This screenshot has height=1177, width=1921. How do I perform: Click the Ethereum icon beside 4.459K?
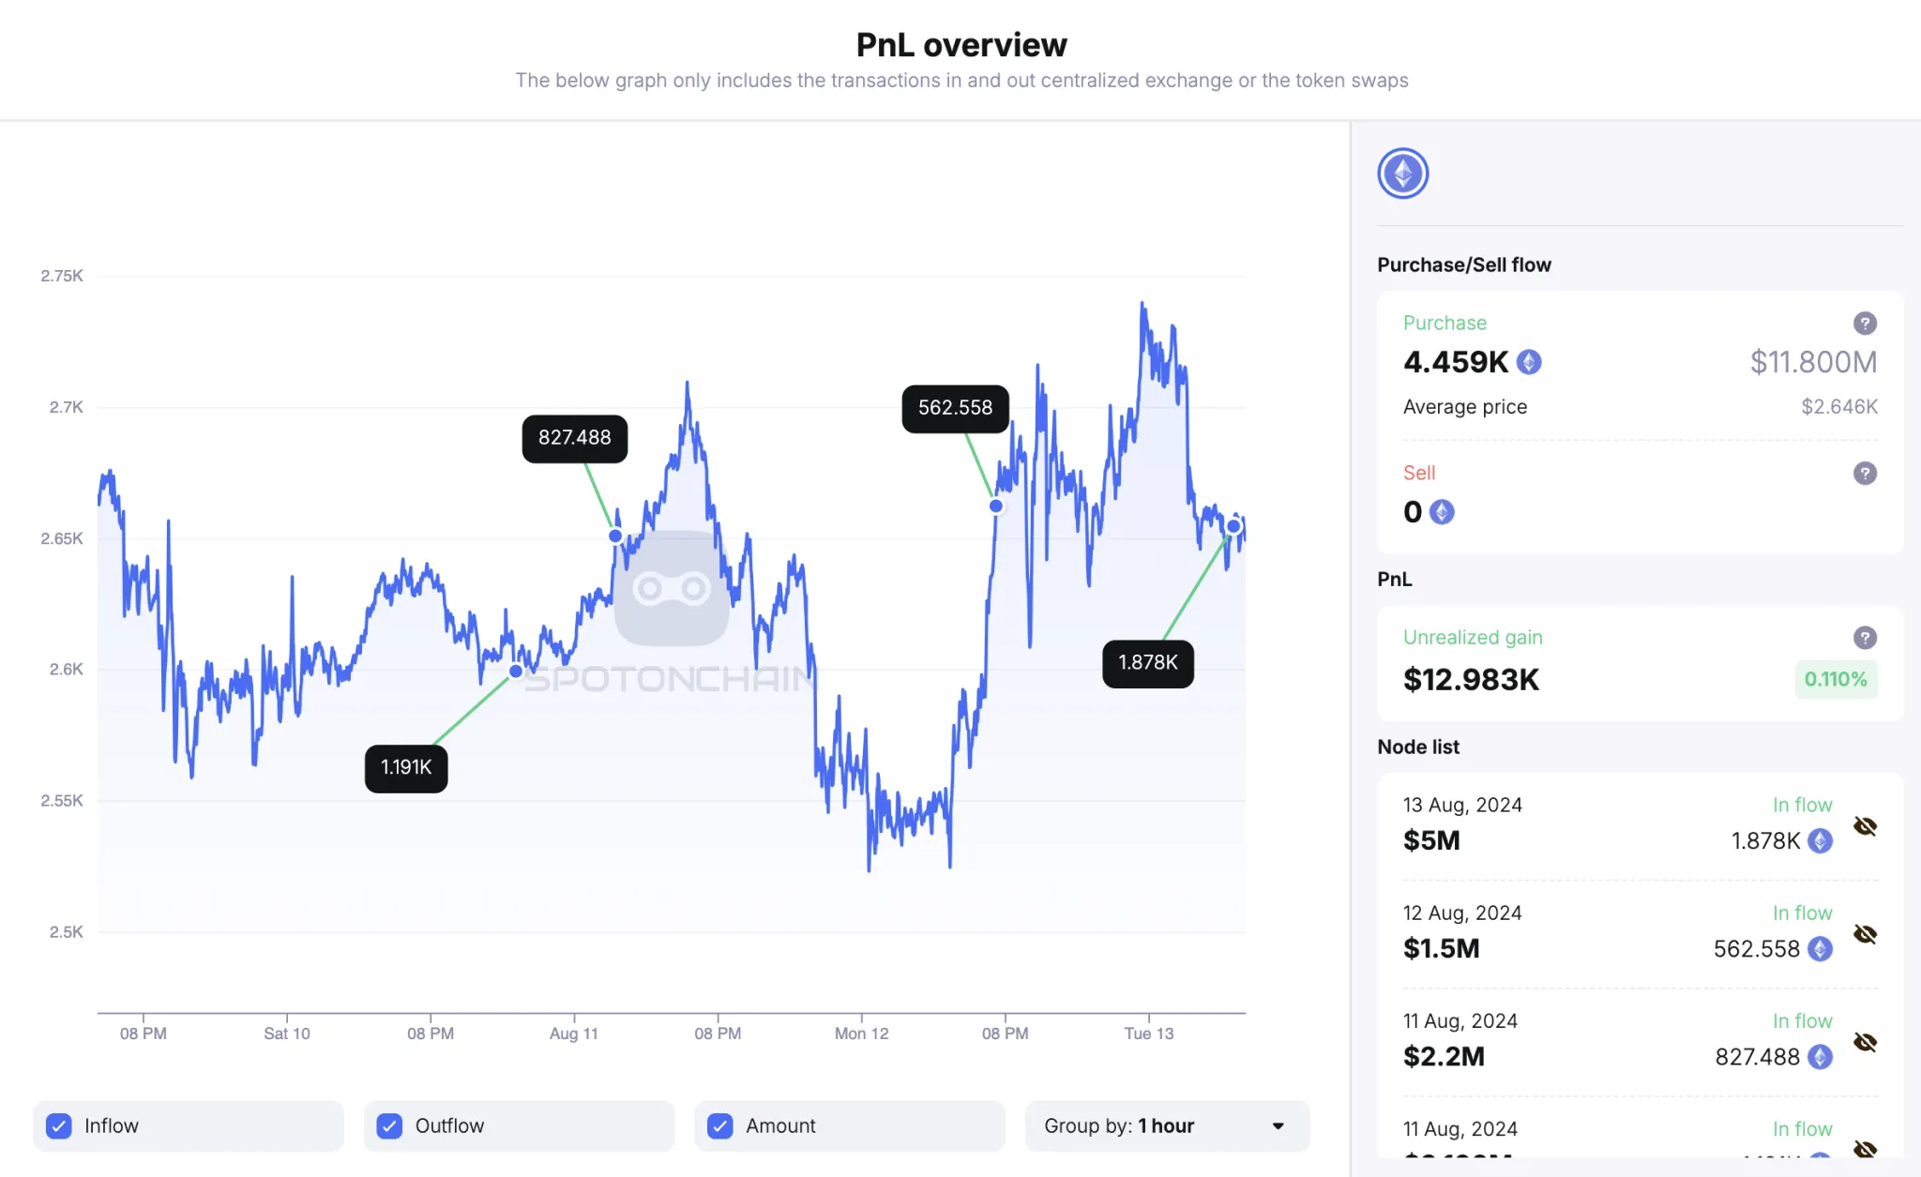(1529, 362)
